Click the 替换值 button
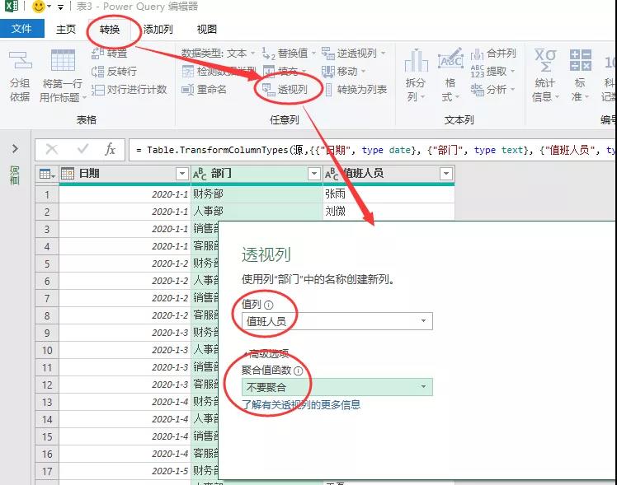 (289, 53)
